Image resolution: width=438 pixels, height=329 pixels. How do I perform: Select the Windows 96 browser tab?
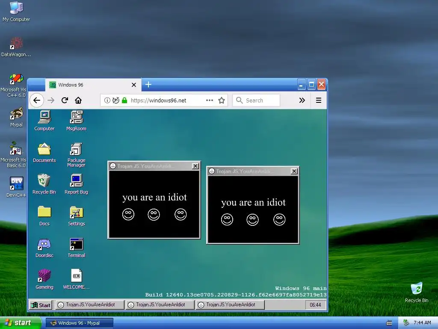[x=93, y=85]
